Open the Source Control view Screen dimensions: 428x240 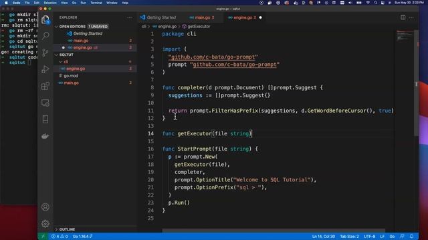pos(45,52)
